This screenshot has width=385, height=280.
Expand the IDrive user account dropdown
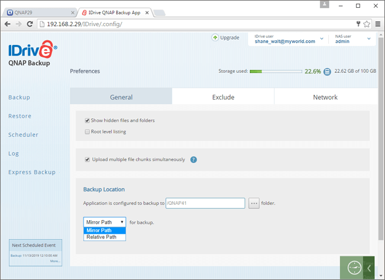click(322, 39)
